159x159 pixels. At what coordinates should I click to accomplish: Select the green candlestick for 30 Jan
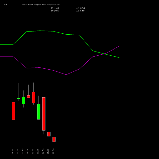click(24, 100)
